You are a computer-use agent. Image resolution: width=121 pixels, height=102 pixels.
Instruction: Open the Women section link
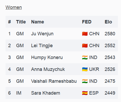point(14,7)
